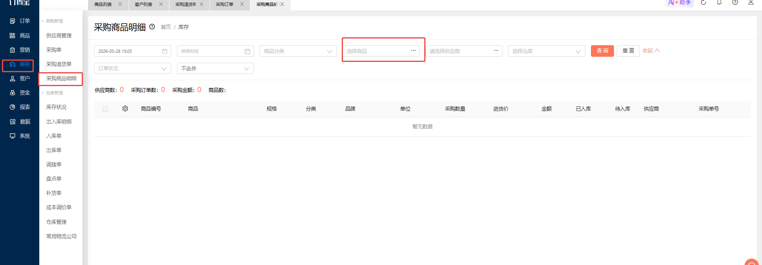Close the 采购退货单 tab
Viewport: 762px width, 265px height.
(x=202, y=4)
